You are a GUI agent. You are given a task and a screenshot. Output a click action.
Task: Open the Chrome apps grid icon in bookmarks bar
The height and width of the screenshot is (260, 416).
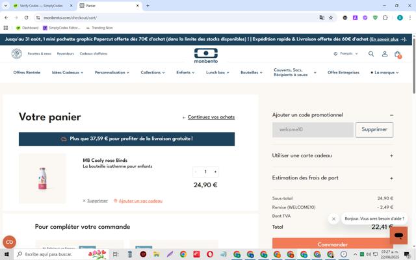click(x=6, y=28)
